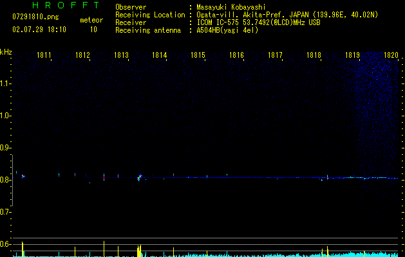Screen dimensions: 405x257
Task: Click the 1812 time axis label
Action: (x=82, y=55)
